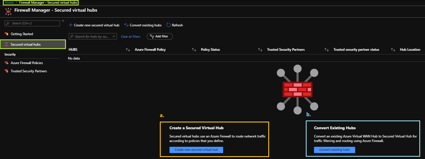This screenshot has width=425, height=159.
Task: Click the blue Convert existing hubs button
Action: [334, 150]
